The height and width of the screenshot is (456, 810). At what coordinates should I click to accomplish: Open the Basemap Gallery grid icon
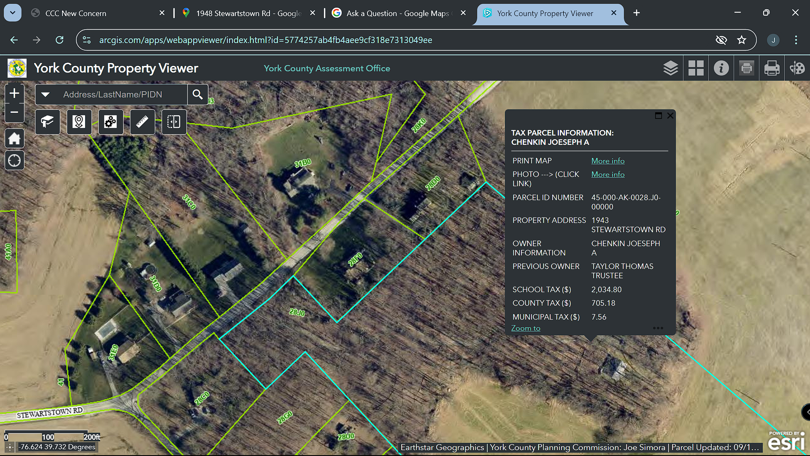(x=696, y=68)
